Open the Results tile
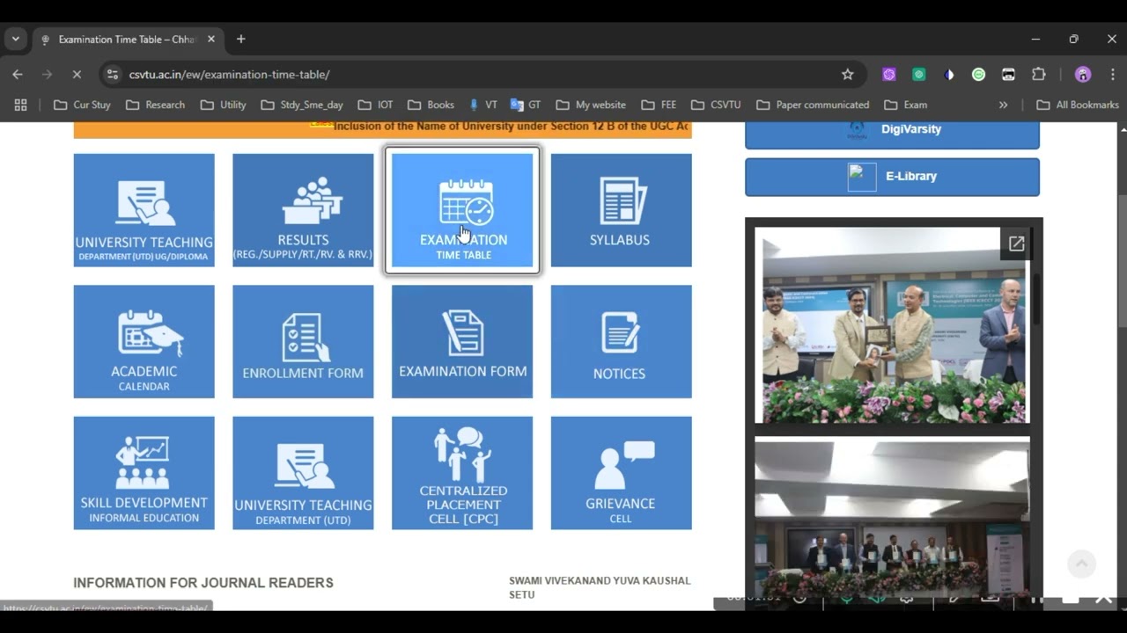Screen dimensions: 1127x633 (303, 210)
